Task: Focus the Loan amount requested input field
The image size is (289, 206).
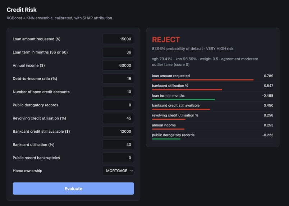Action: [118, 39]
